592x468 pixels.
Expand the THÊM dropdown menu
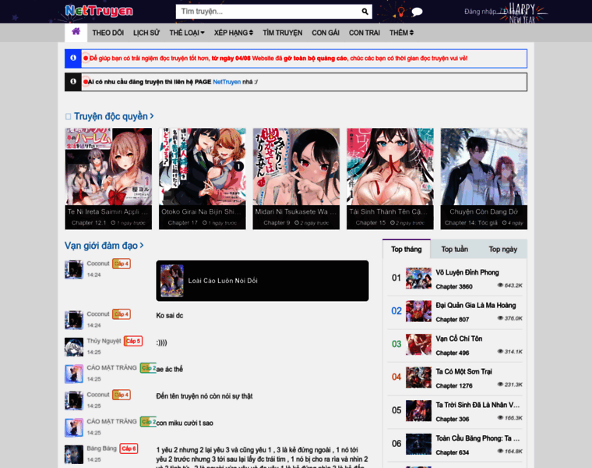[x=401, y=33]
